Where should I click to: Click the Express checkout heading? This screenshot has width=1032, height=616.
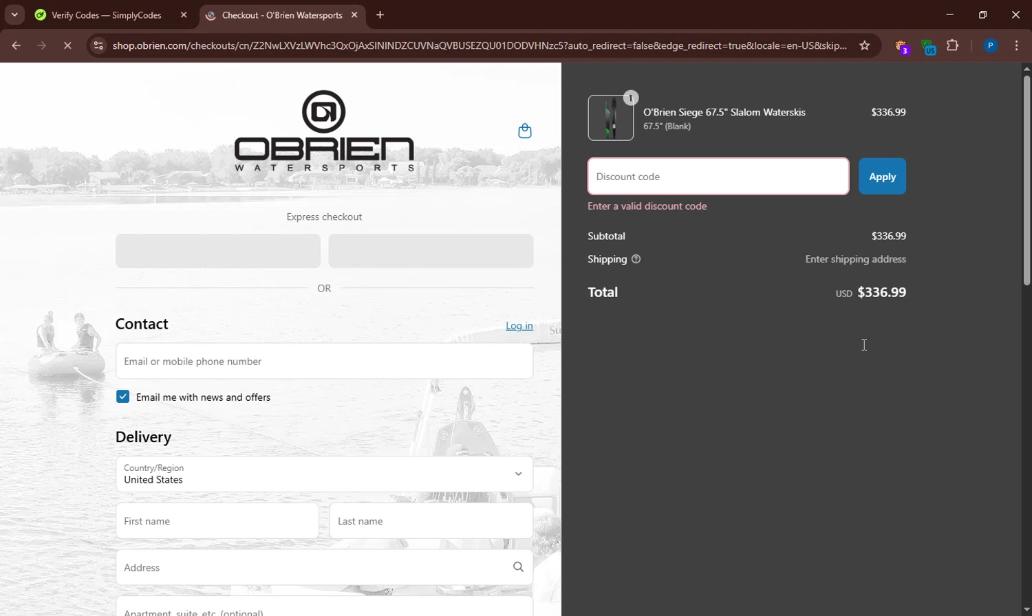324,217
